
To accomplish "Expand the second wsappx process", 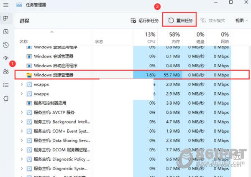I will [x=22, y=94].
